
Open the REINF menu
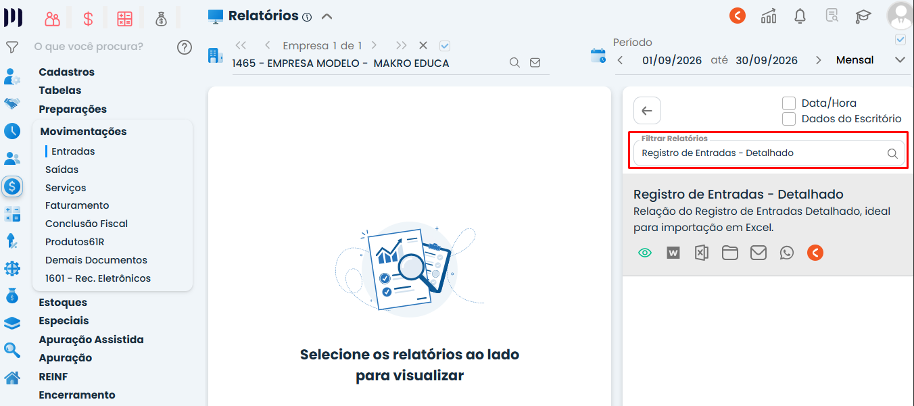(x=53, y=377)
